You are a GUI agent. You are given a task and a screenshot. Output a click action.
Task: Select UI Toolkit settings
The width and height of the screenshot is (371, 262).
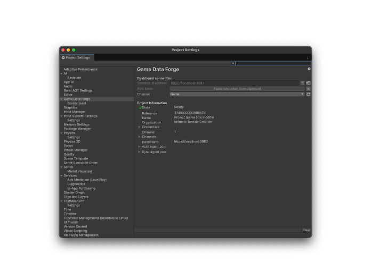click(70, 222)
